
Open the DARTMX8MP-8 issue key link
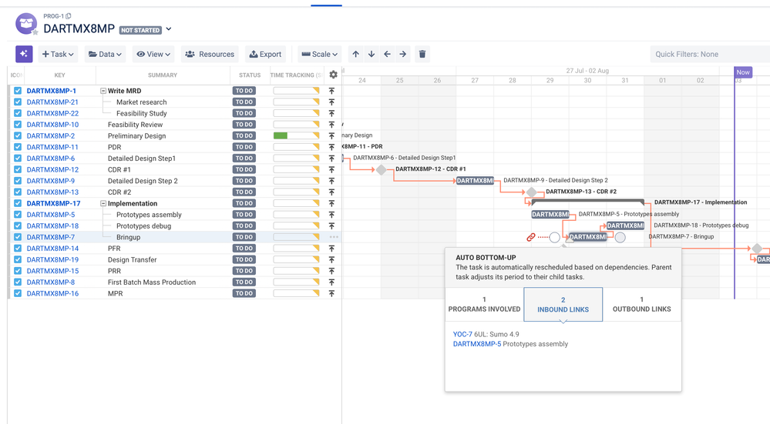pos(51,282)
